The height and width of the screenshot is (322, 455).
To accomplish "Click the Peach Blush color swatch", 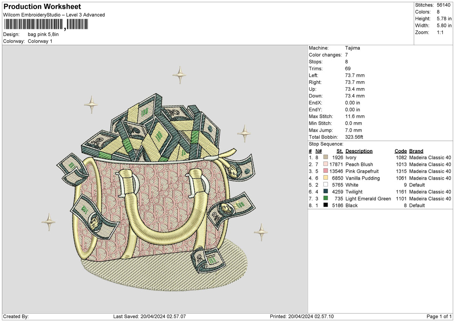I will pyautogui.click(x=326, y=164).
